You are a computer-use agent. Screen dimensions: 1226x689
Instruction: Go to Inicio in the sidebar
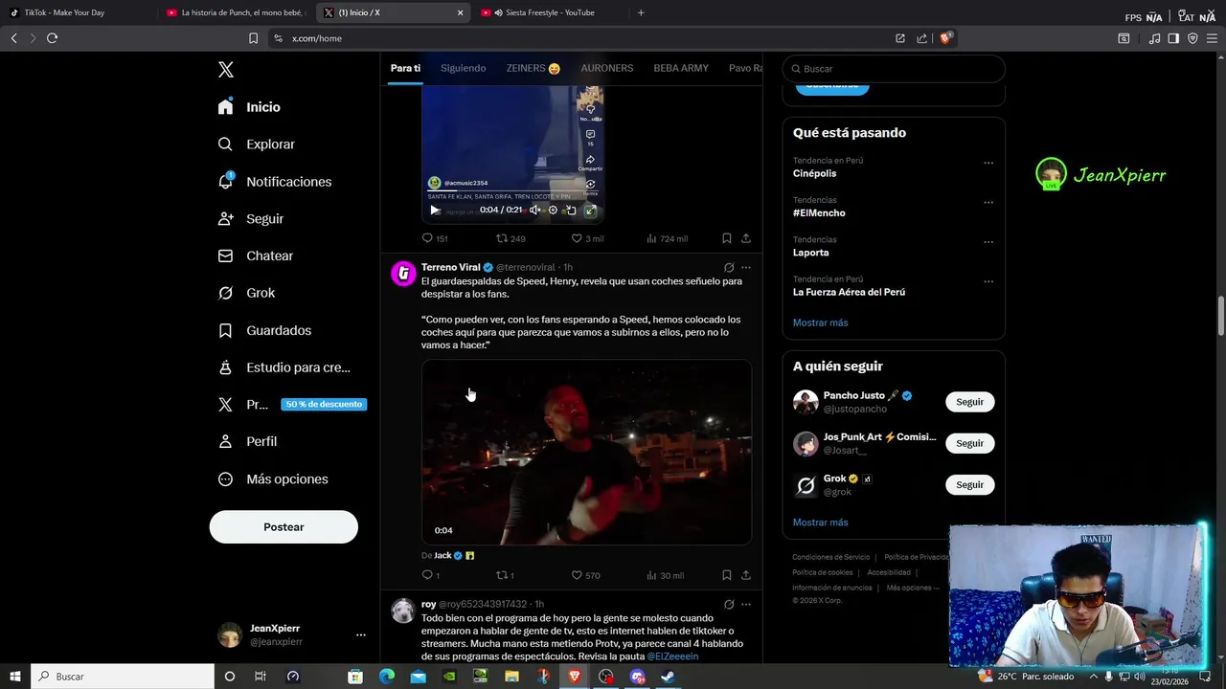tap(249, 107)
